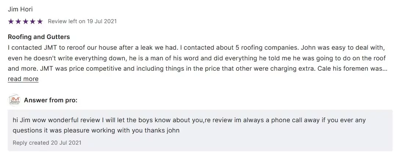400x159 pixels.
Task: Click reviewer name Jim Hori
Action: click(x=20, y=9)
